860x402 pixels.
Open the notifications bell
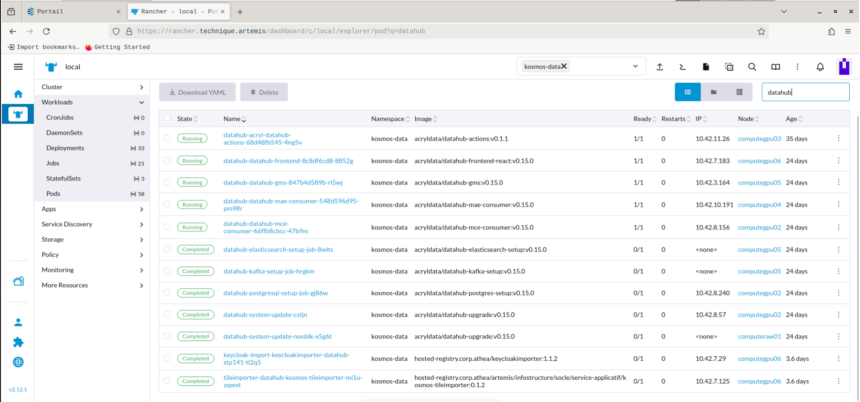pos(820,67)
